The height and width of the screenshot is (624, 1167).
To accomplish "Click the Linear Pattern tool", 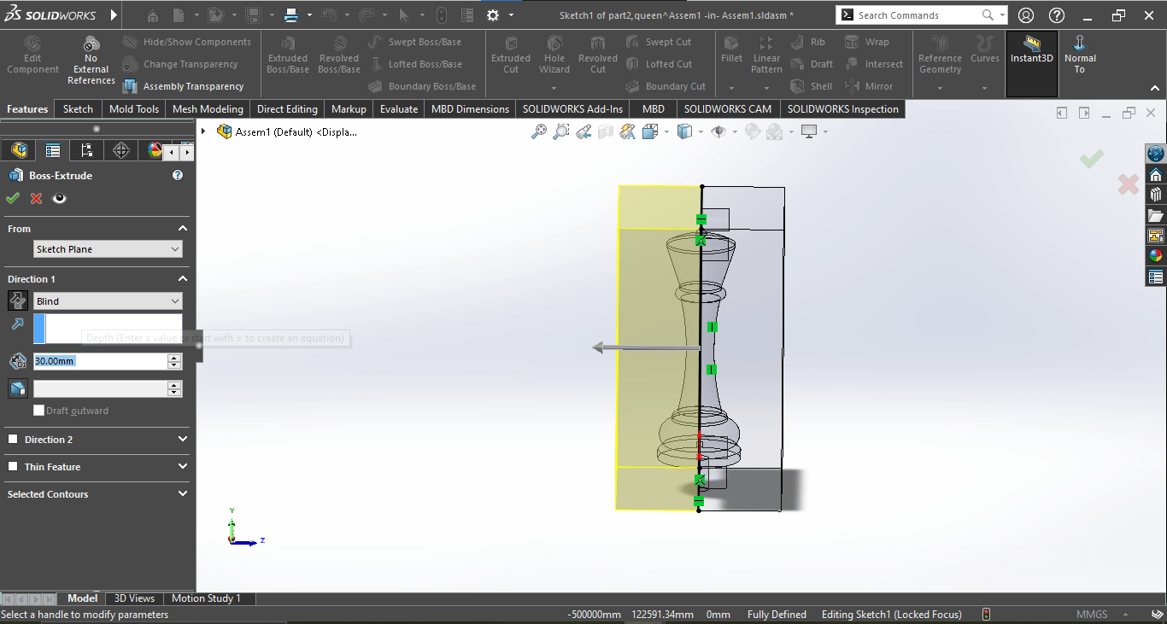I will point(766,55).
